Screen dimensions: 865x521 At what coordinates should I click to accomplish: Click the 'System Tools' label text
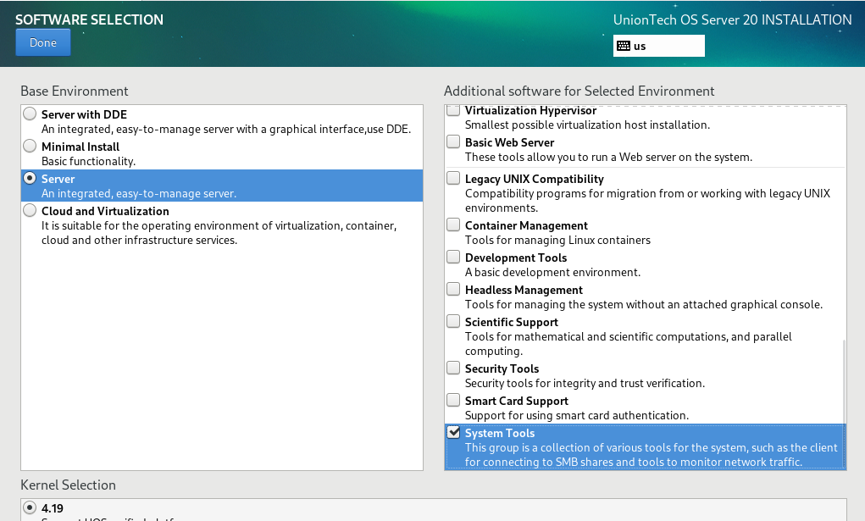500,434
